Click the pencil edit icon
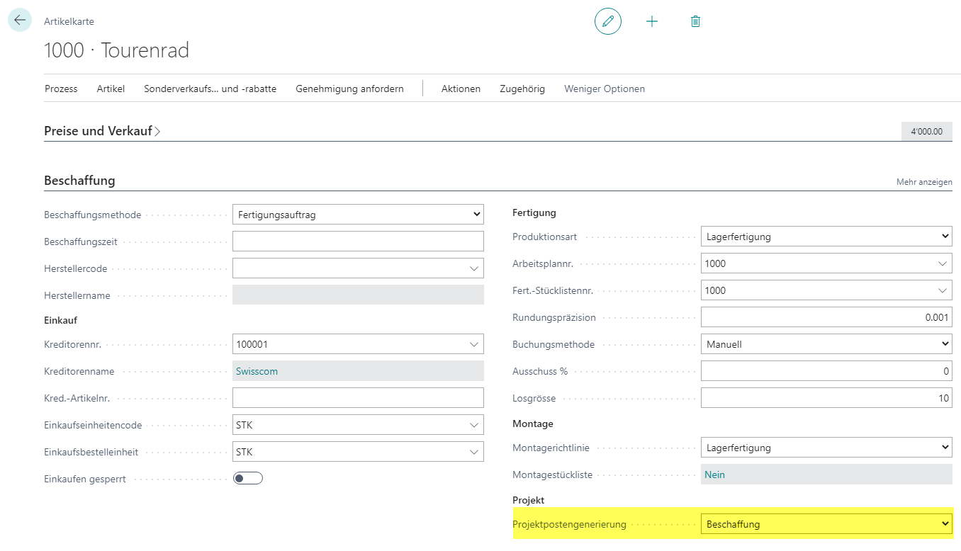 point(607,21)
